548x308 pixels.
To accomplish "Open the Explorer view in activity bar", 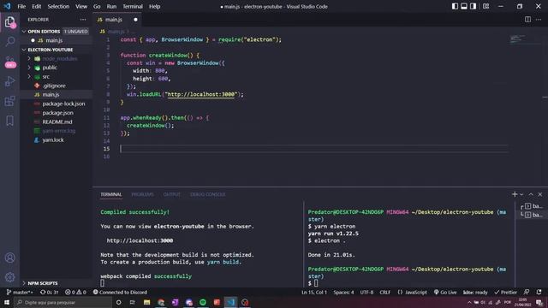I will coord(9,22).
